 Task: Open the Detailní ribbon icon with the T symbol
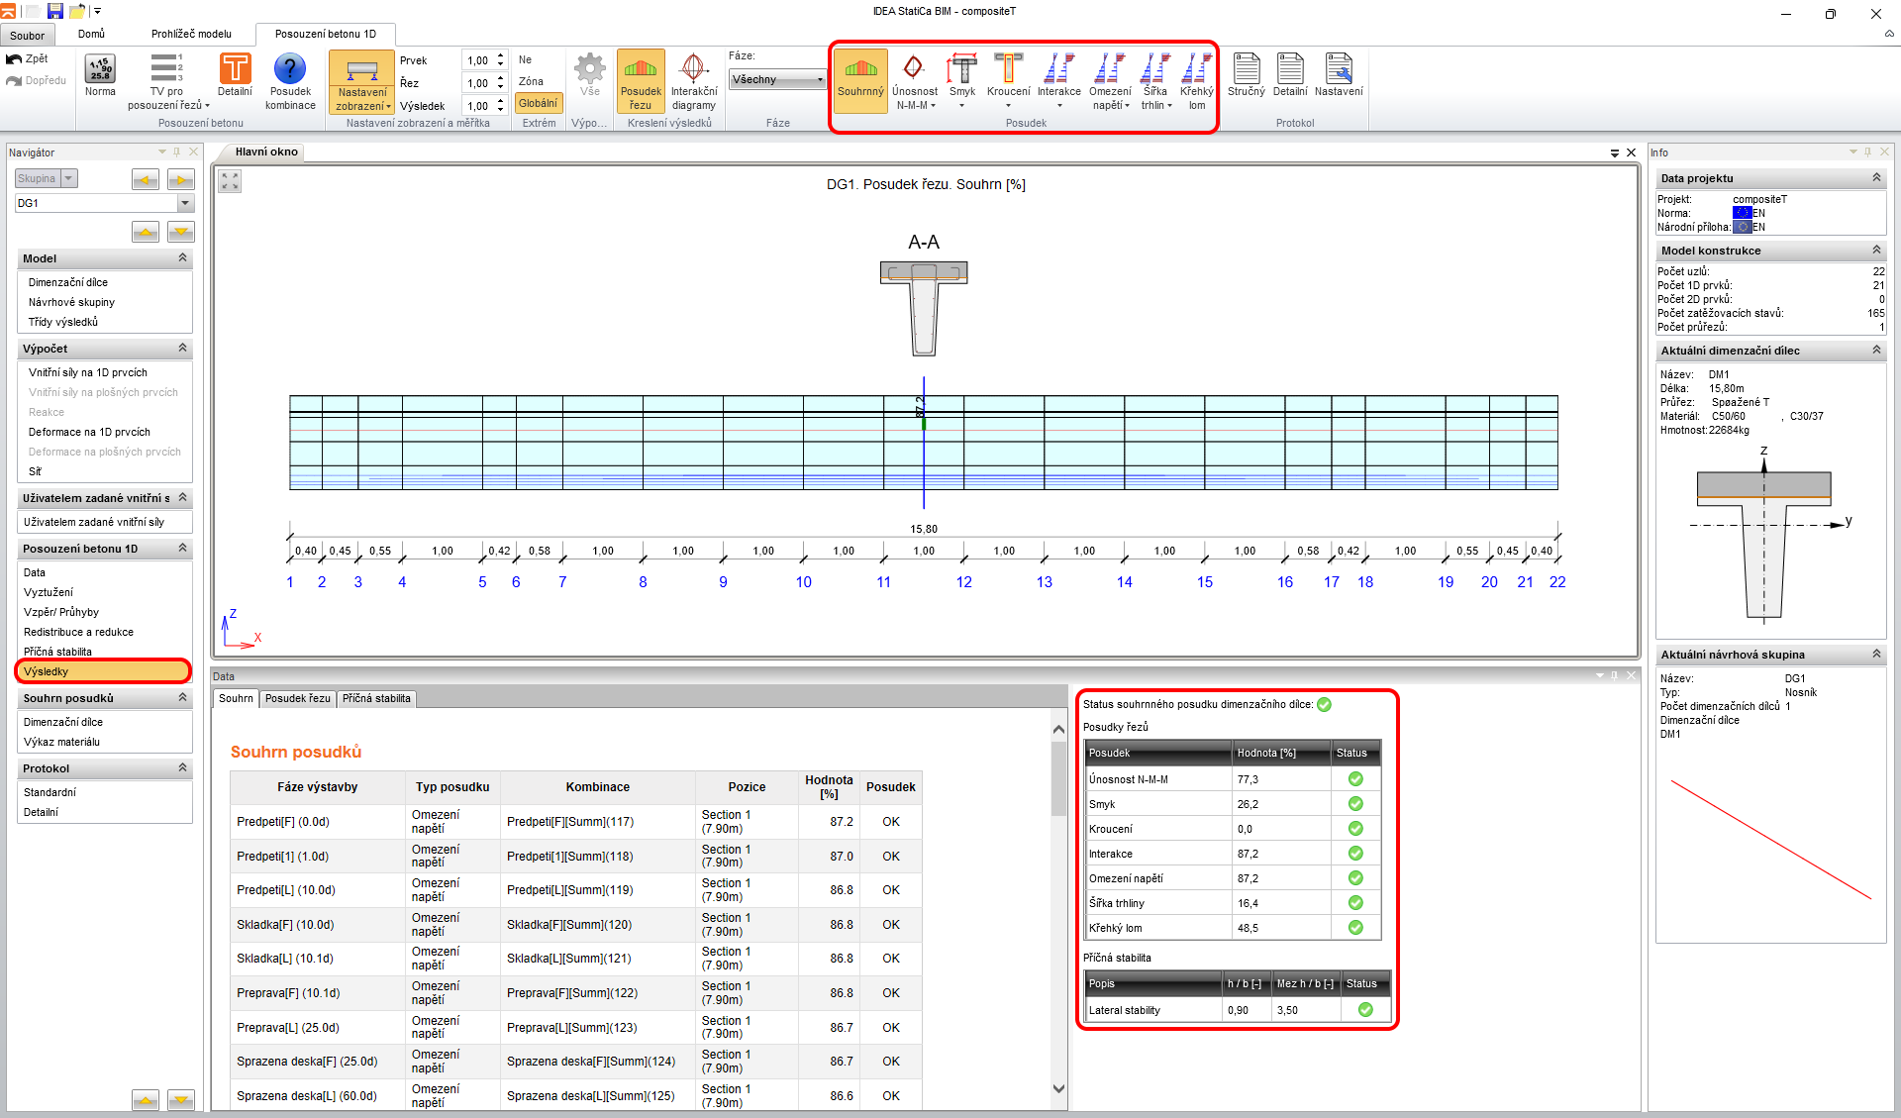235,70
